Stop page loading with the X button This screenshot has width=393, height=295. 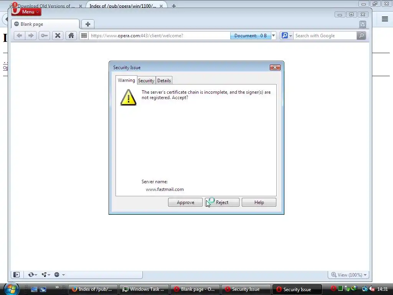coord(58,36)
